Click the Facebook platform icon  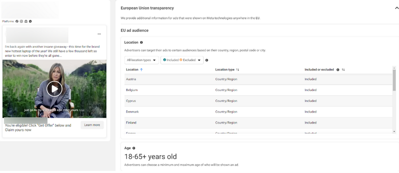[17, 21]
